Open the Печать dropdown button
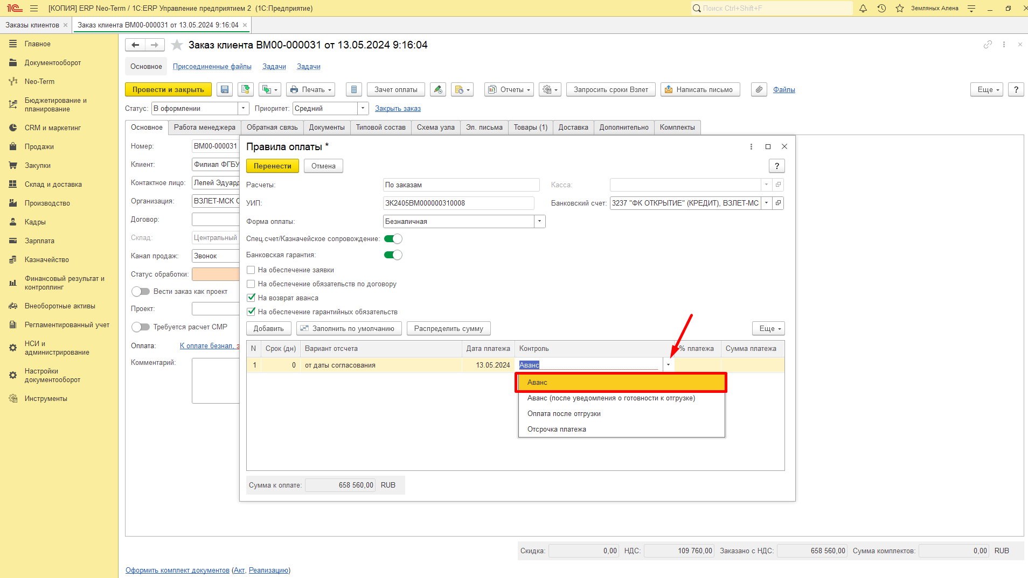Viewport: 1028px width, 578px height. pos(310,90)
